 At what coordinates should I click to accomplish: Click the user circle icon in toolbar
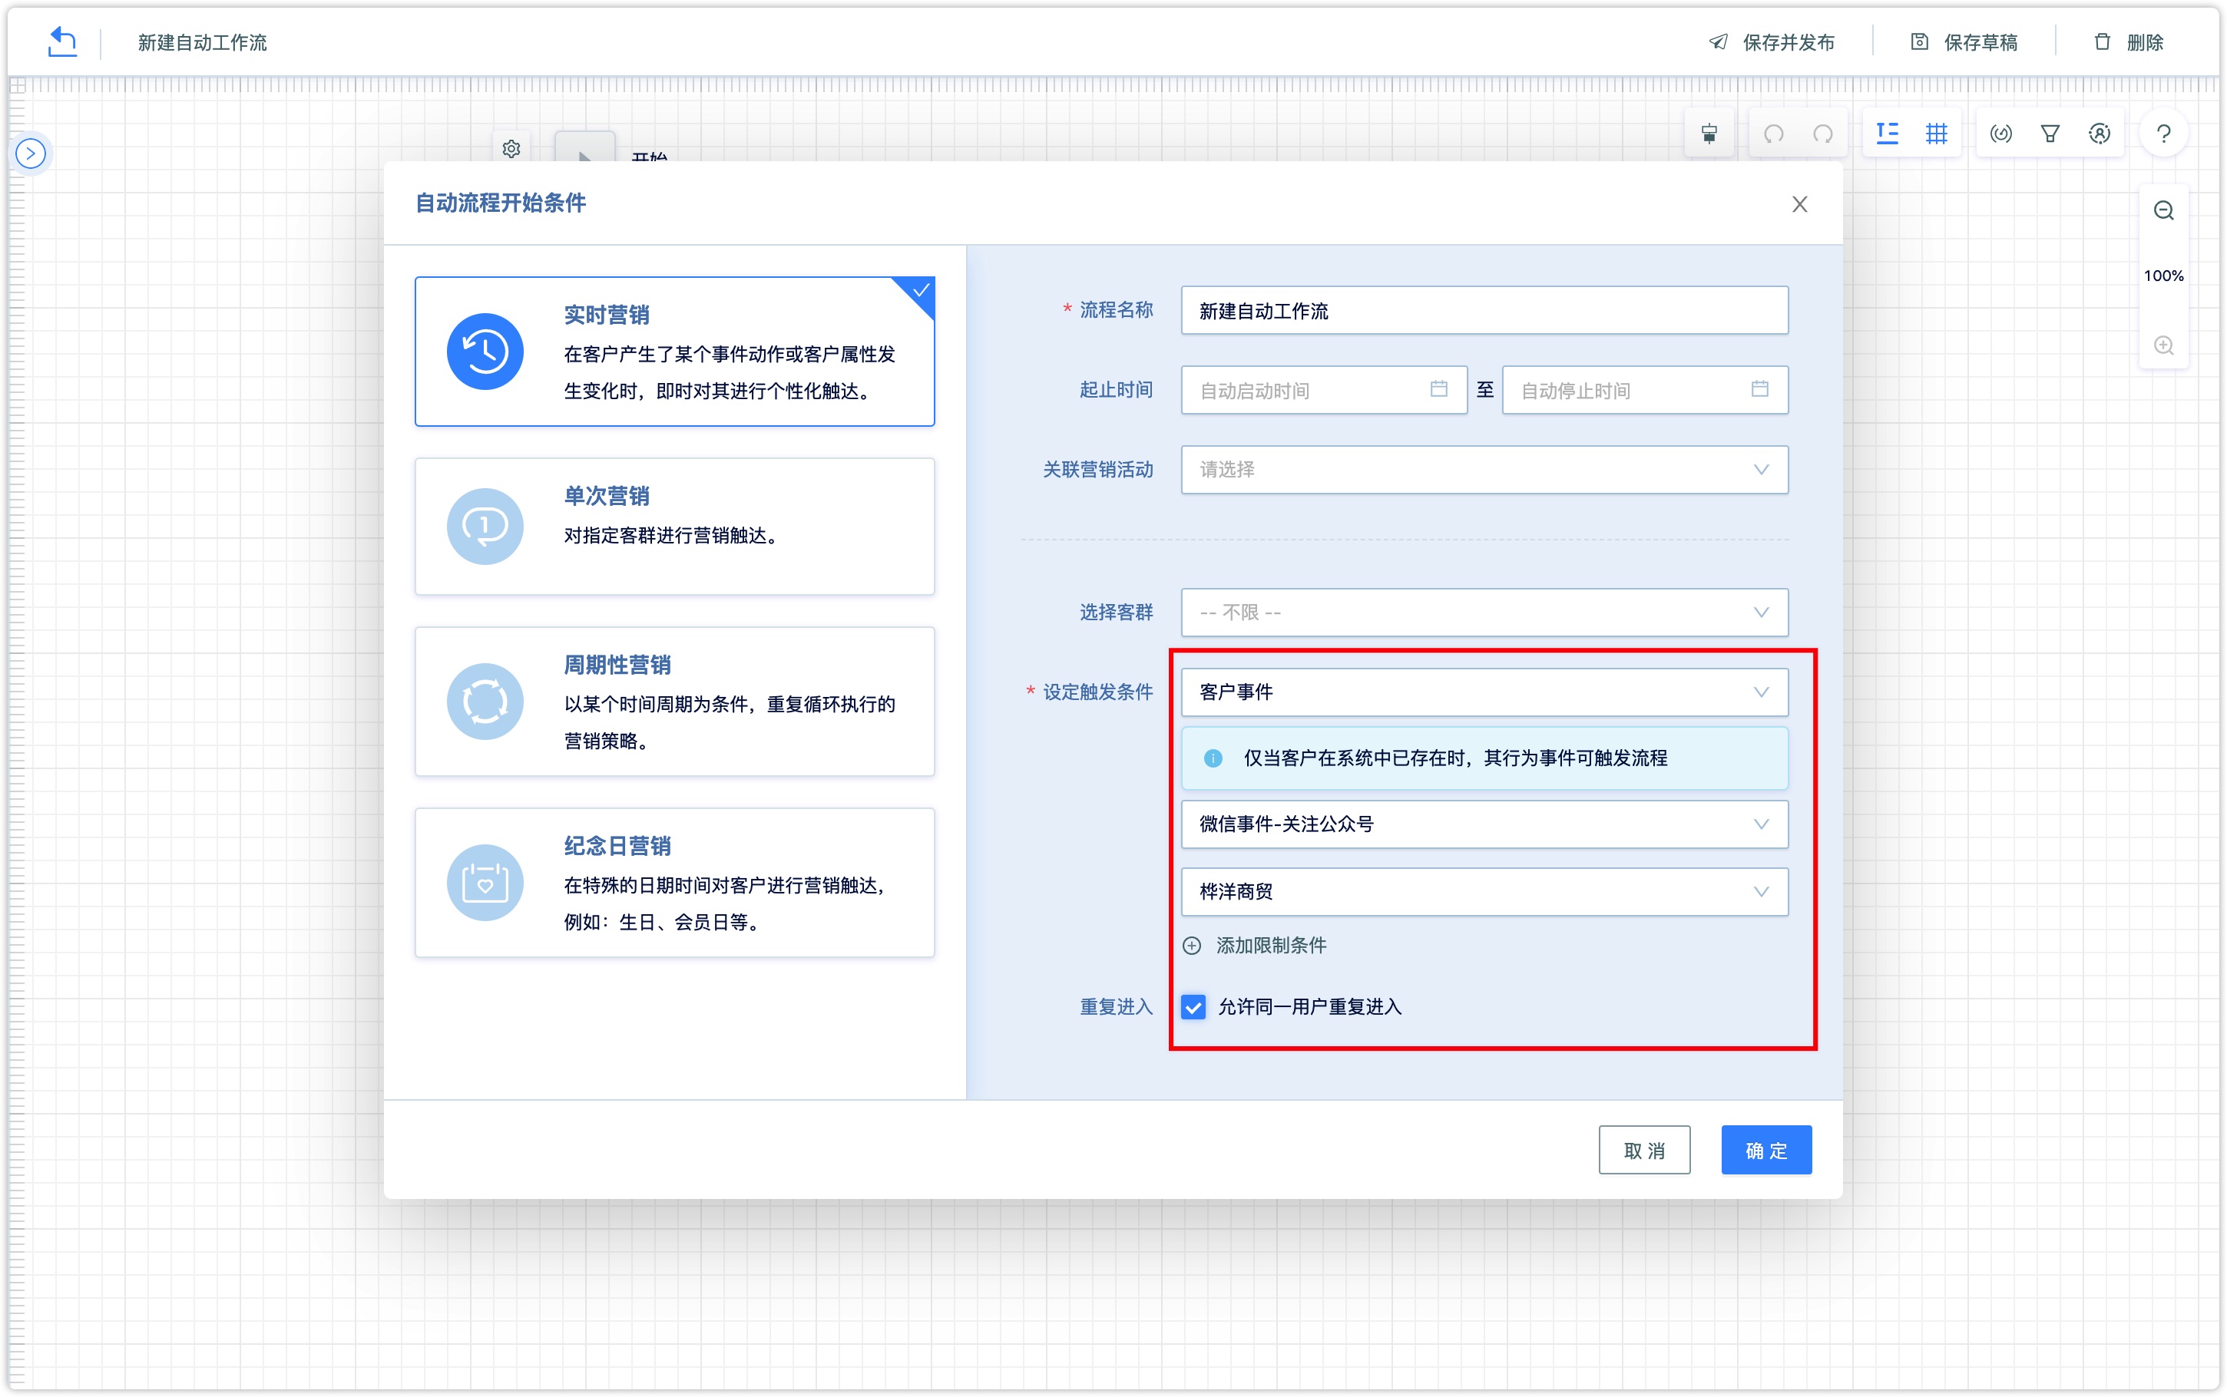(2100, 134)
